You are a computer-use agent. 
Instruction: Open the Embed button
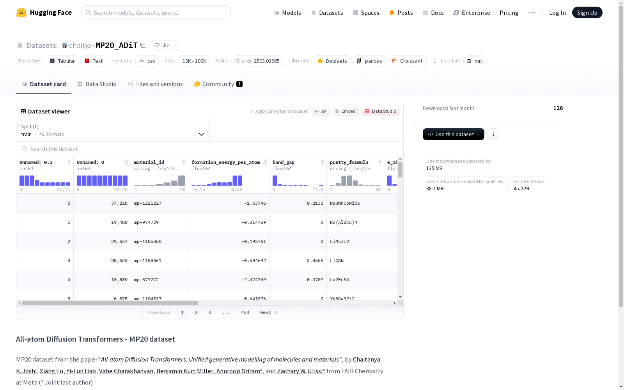345,111
